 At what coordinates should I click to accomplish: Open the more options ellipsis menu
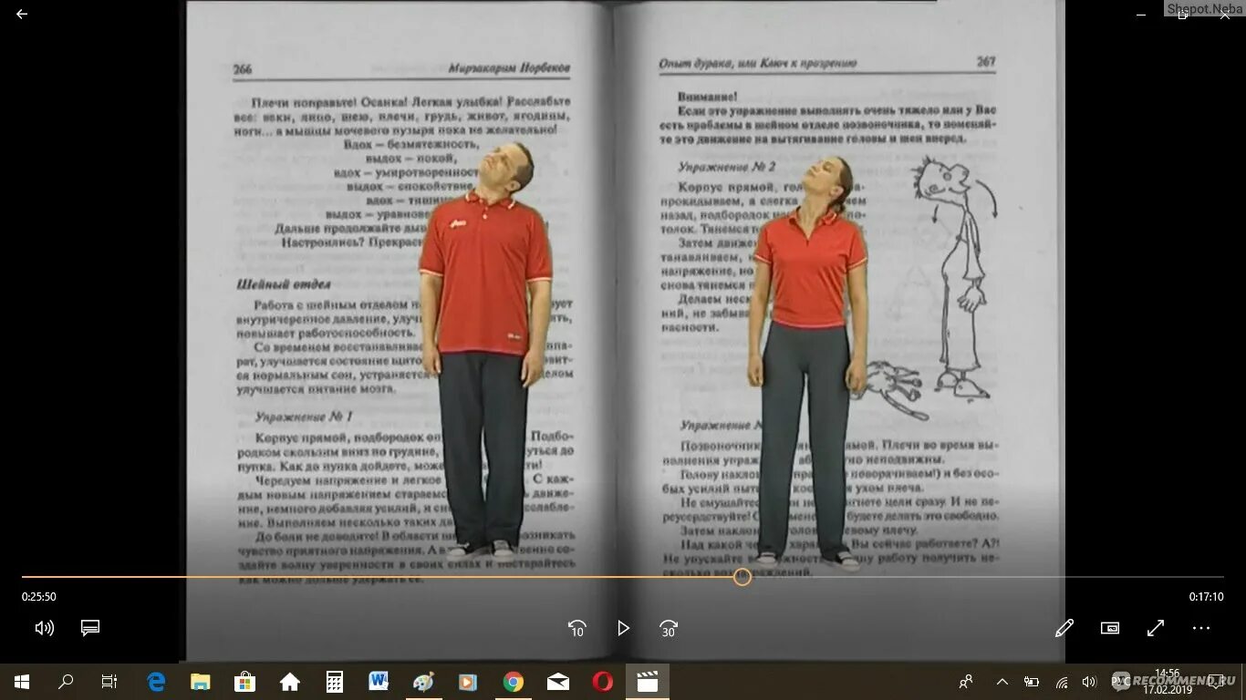pyautogui.click(x=1201, y=628)
